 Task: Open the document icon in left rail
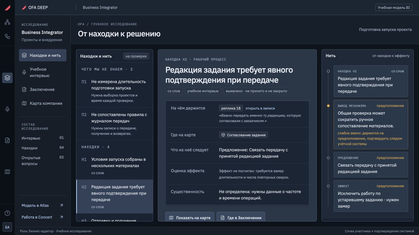(x=7, y=140)
